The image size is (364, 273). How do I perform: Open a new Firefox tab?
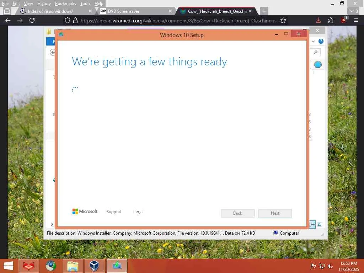tap(264, 11)
